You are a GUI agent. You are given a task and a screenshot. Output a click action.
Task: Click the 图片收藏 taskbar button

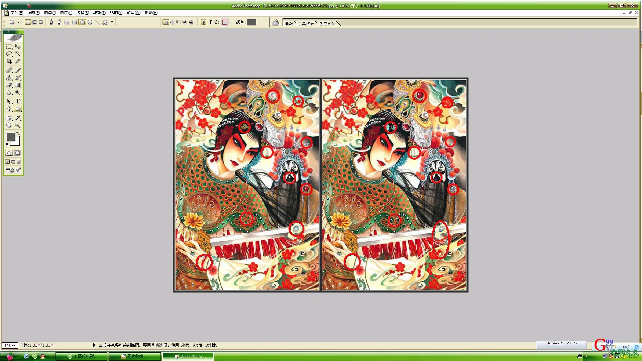click(135, 356)
